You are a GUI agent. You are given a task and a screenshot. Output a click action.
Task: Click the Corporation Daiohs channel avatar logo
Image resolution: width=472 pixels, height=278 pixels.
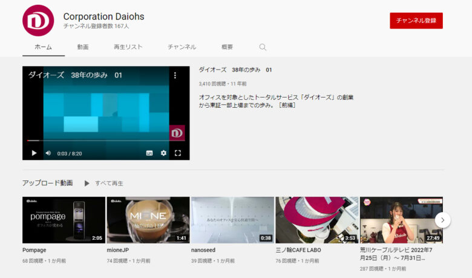pyautogui.click(x=38, y=21)
